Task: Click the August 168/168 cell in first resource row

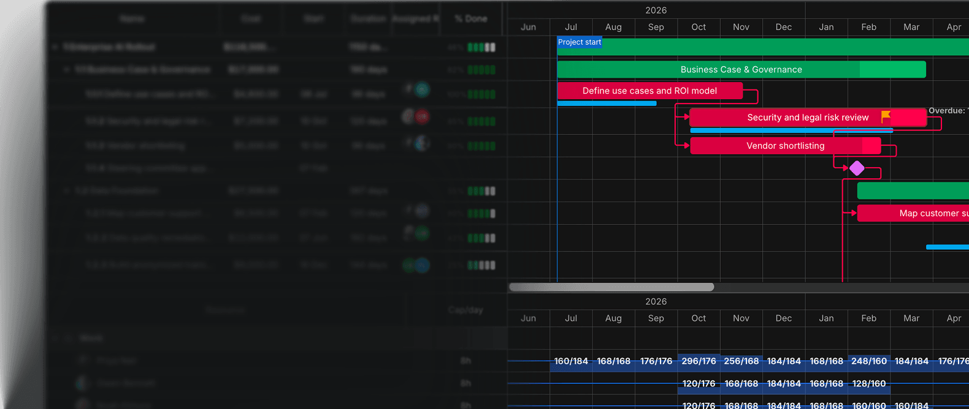Action: coord(614,361)
